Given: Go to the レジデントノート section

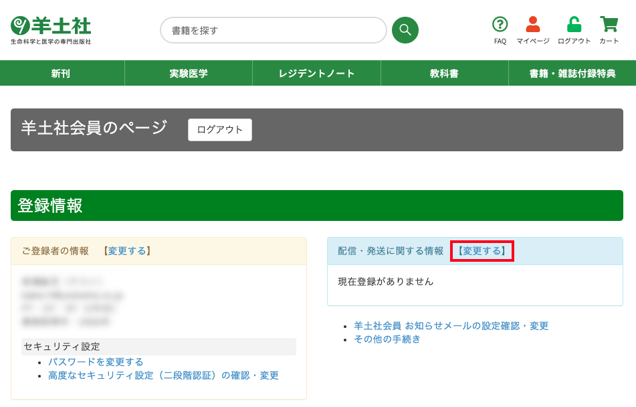Looking at the screenshot, I should [316, 74].
